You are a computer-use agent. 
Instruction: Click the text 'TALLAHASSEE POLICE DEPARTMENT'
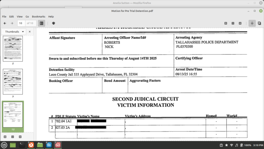click(207, 42)
